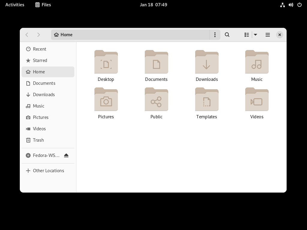Eject the Fedora-WS disc
307x230 pixels.
point(66,155)
